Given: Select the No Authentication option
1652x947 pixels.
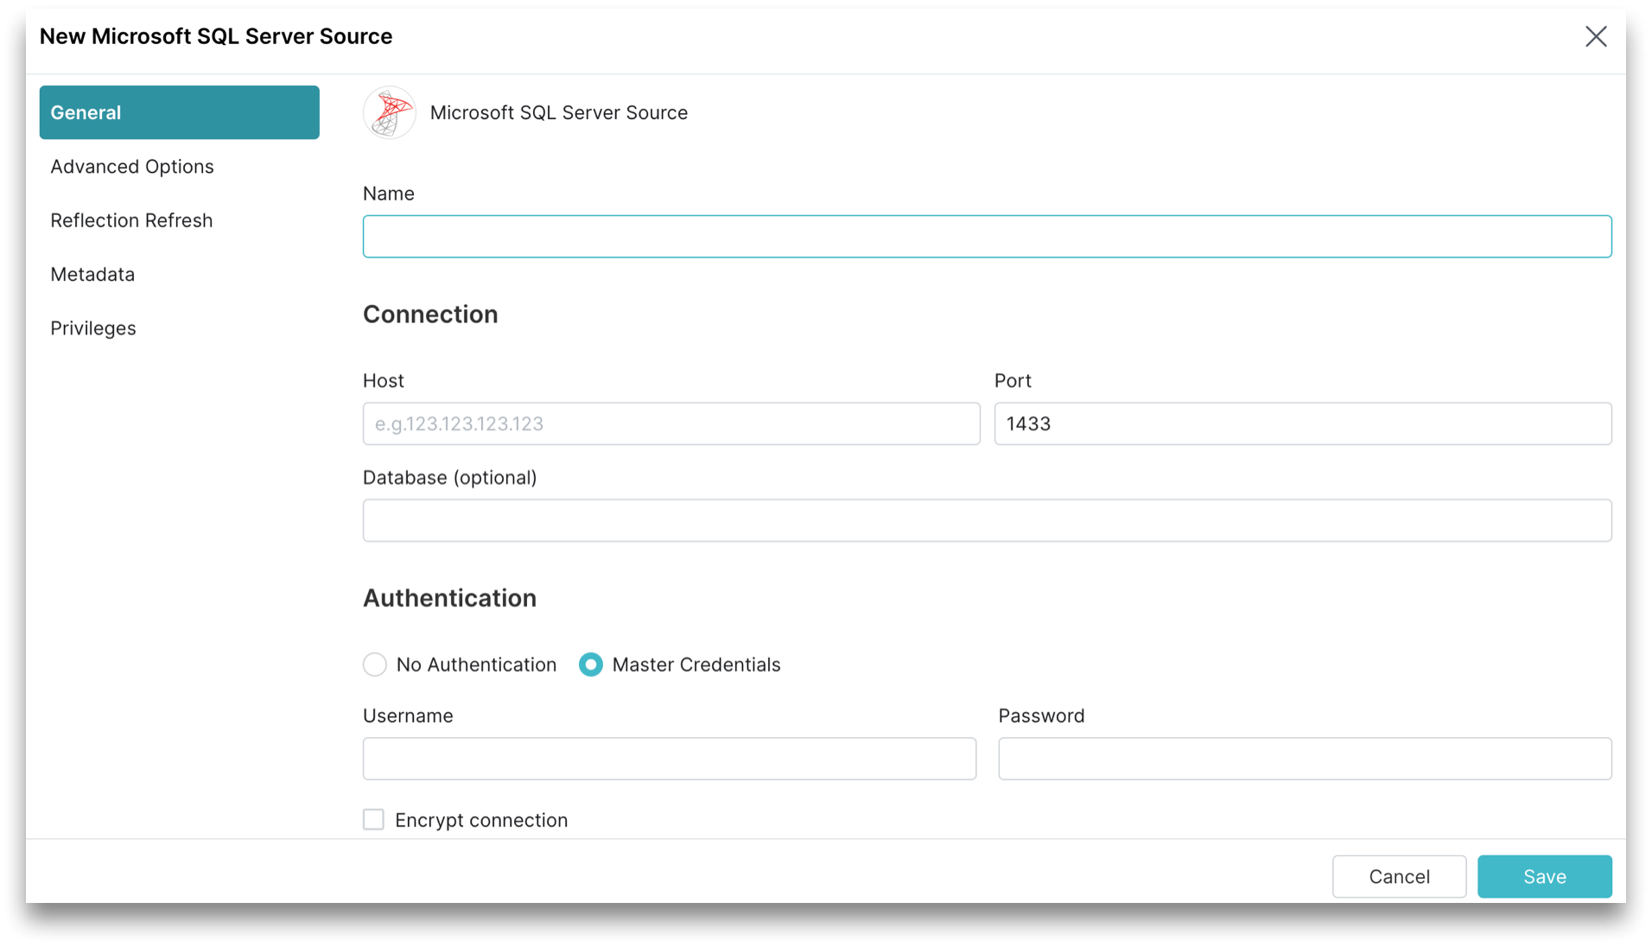Looking at the screenshot, I should pyautogui.click(x=374, y=664).
